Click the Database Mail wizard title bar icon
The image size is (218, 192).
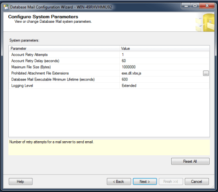pos(6,7)
